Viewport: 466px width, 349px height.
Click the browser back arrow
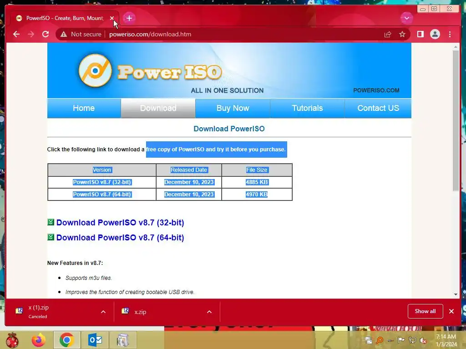16,34
